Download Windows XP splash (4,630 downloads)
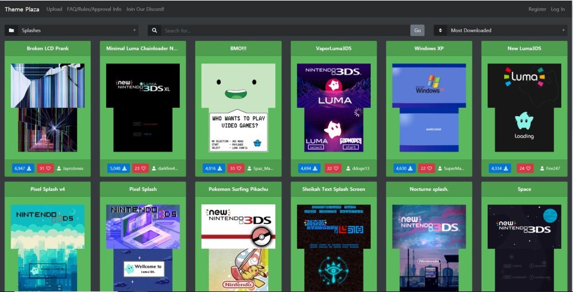573x292 pixels. (x=405, y=168)
